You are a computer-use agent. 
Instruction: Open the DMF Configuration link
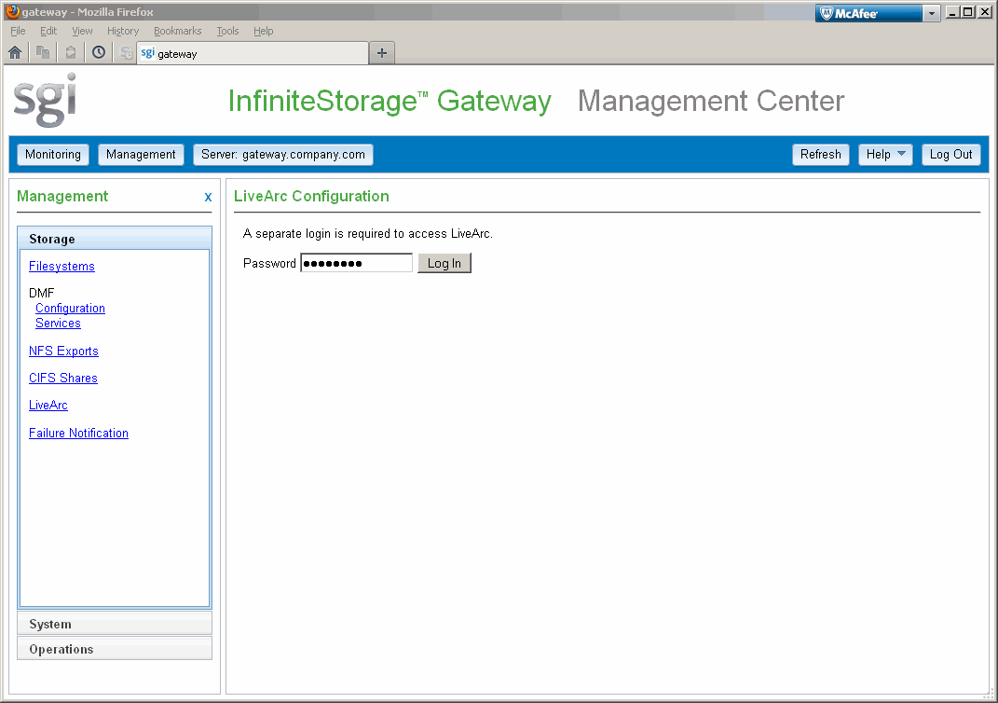point(70,309)
